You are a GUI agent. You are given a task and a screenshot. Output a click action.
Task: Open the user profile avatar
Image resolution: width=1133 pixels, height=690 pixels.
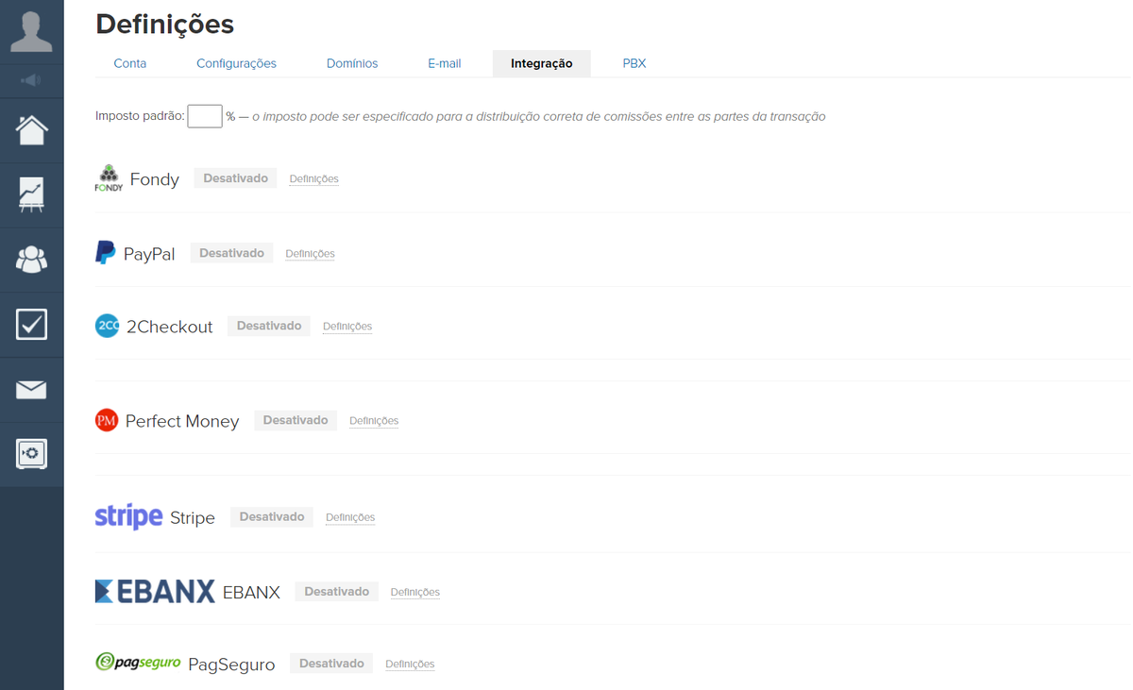pos(31,31)
